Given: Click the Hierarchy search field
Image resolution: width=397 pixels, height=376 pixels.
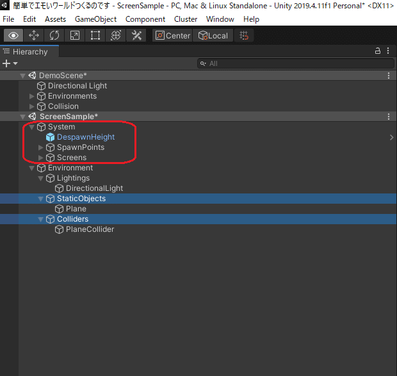Looking at the screenshot, I should [x=296, y=63].
